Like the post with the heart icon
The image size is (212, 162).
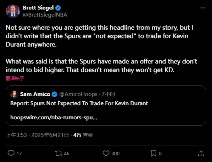click(106, 153)
